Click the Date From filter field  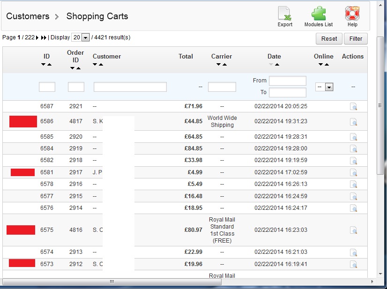pyautogui.click(x=287, y=81)
